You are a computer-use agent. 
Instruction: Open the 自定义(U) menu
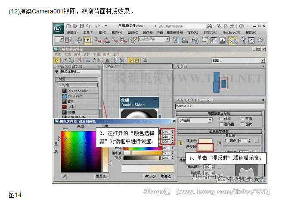(x=210, y=32)
